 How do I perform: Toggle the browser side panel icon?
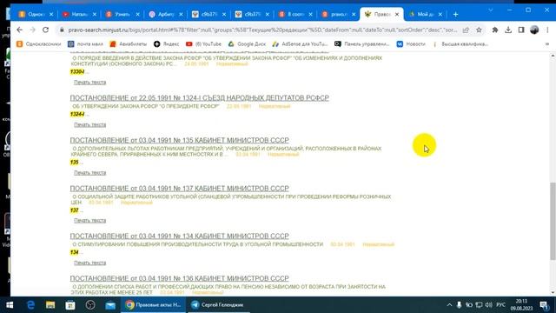[521, 30]
